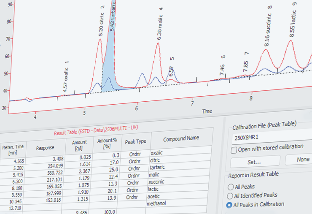Screen dimensions: 312x214
Task: Click the Amount% column header
Action: (x=107, y=143)
